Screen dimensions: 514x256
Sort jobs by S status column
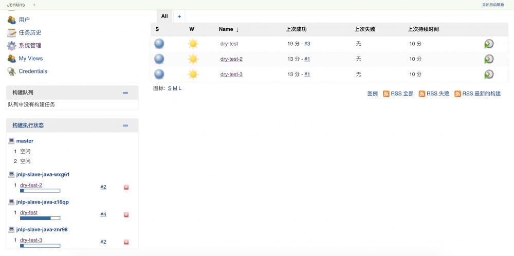[157, 29]
